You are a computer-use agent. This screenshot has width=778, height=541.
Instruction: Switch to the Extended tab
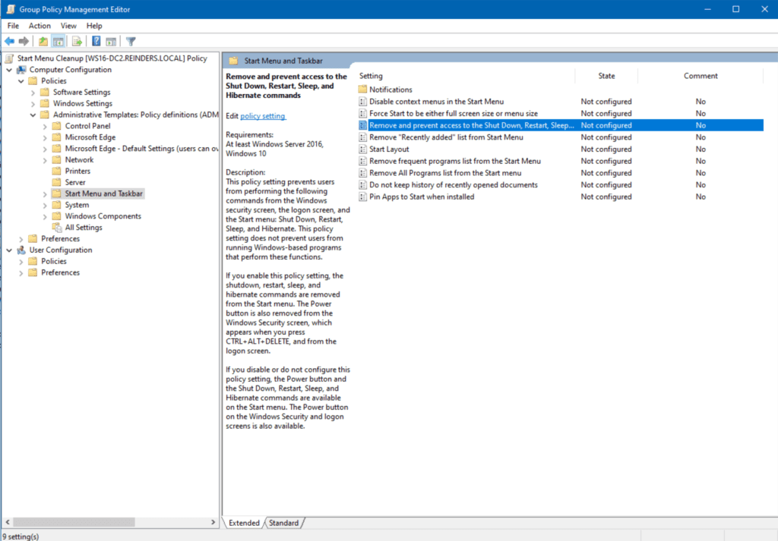pyautogui.click(x=244, y=523)
